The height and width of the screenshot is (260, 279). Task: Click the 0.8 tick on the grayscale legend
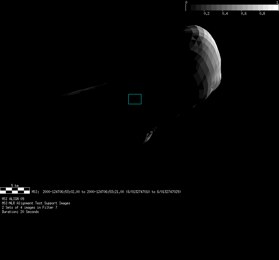tap(262, 14)
